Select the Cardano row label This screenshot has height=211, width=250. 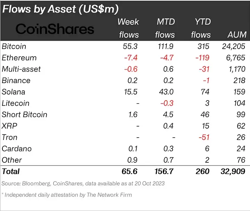click(x=17, y=149)
